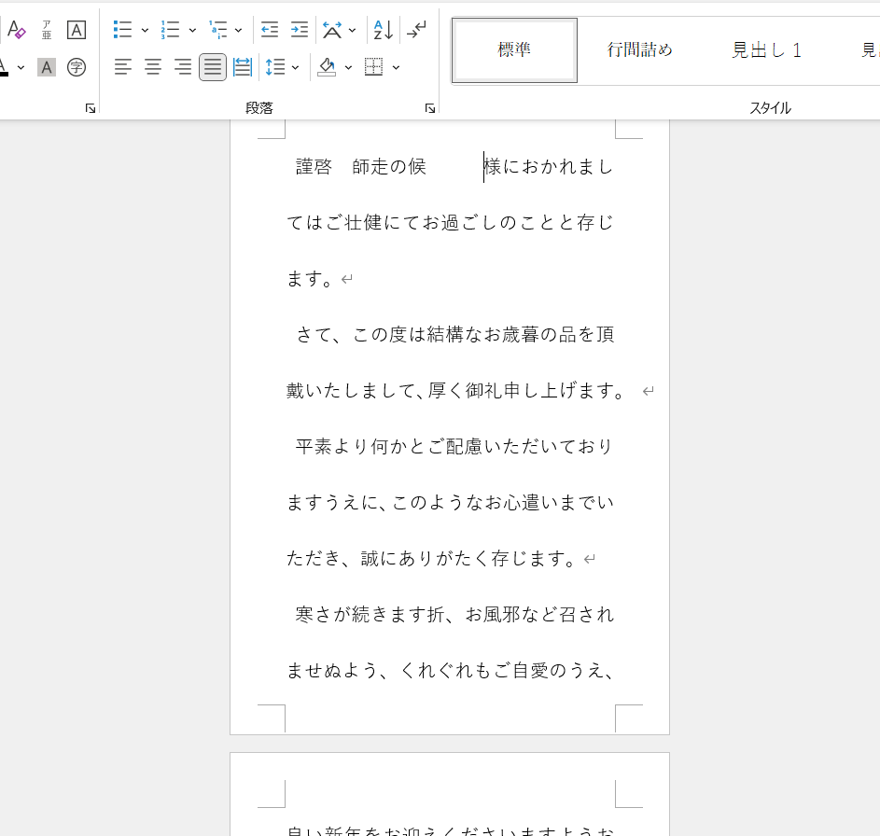The height and width of the screenshot is (836, 880).
Task: Align text to the right
Action: [x=182, y=67]
